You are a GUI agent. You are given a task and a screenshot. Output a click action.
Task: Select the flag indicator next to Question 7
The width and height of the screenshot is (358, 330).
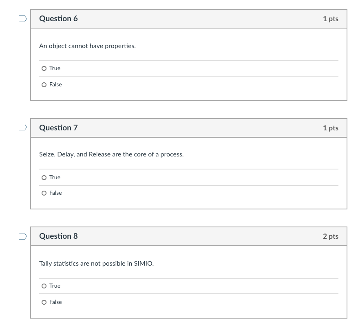pyautogui.click(x=22, y=128)
